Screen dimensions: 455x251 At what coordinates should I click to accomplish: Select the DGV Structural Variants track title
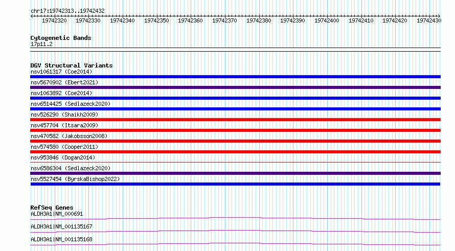pos(72,65)
